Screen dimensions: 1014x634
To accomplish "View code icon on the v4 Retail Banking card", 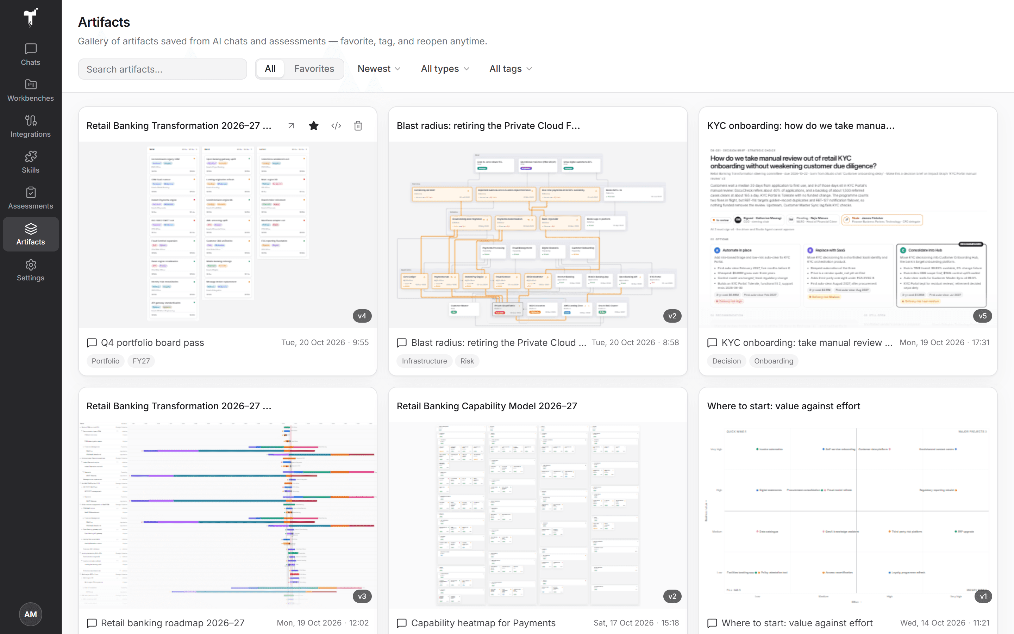I will [336, 126].
